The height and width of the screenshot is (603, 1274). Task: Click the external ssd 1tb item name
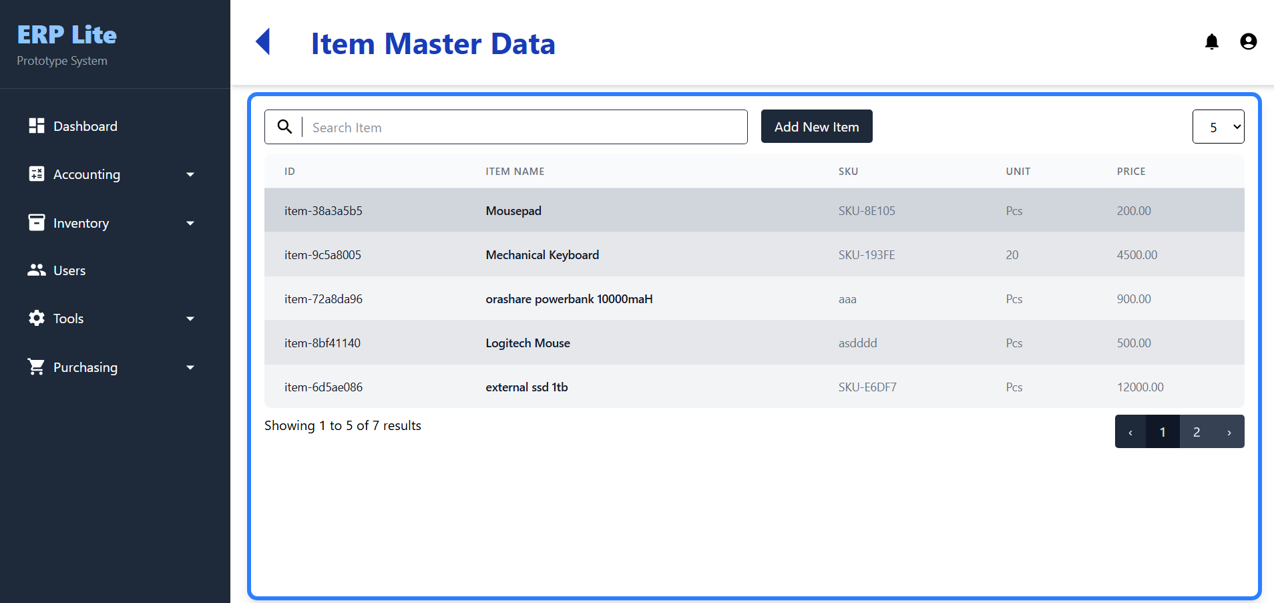pos(526,387)
